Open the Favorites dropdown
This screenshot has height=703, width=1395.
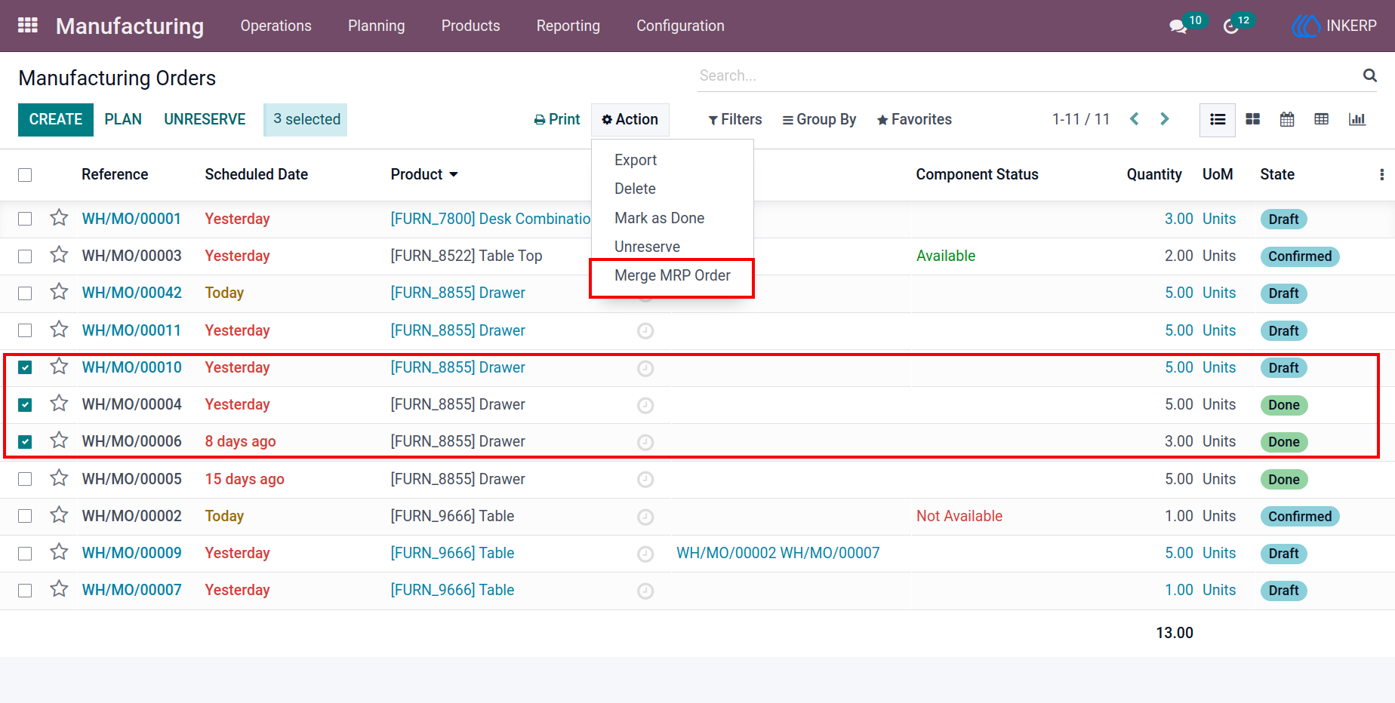(914, 119)
